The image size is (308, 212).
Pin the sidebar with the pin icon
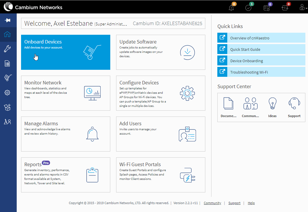8,20
